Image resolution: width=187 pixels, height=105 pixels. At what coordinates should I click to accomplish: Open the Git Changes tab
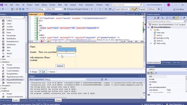[166, 62]
